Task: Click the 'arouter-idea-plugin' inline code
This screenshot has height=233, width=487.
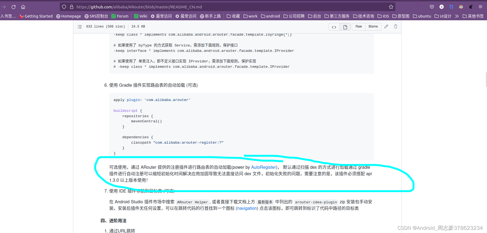Action: pyautogui.click(x=316, y=202)
